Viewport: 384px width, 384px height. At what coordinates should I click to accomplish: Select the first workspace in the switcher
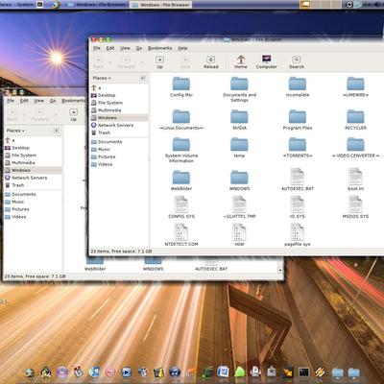pos(305,5)
